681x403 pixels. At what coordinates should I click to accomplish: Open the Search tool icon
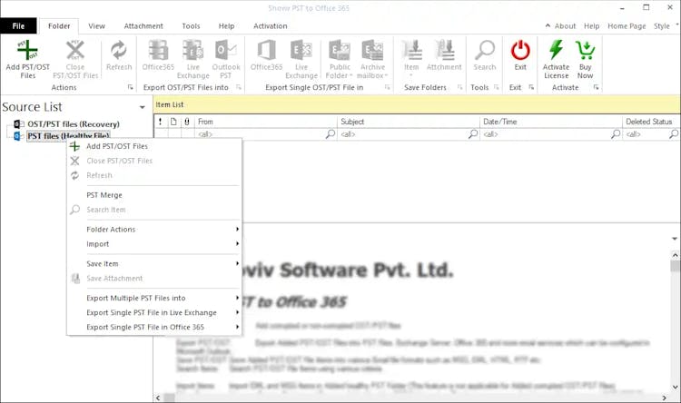click(x=485, y=50)
